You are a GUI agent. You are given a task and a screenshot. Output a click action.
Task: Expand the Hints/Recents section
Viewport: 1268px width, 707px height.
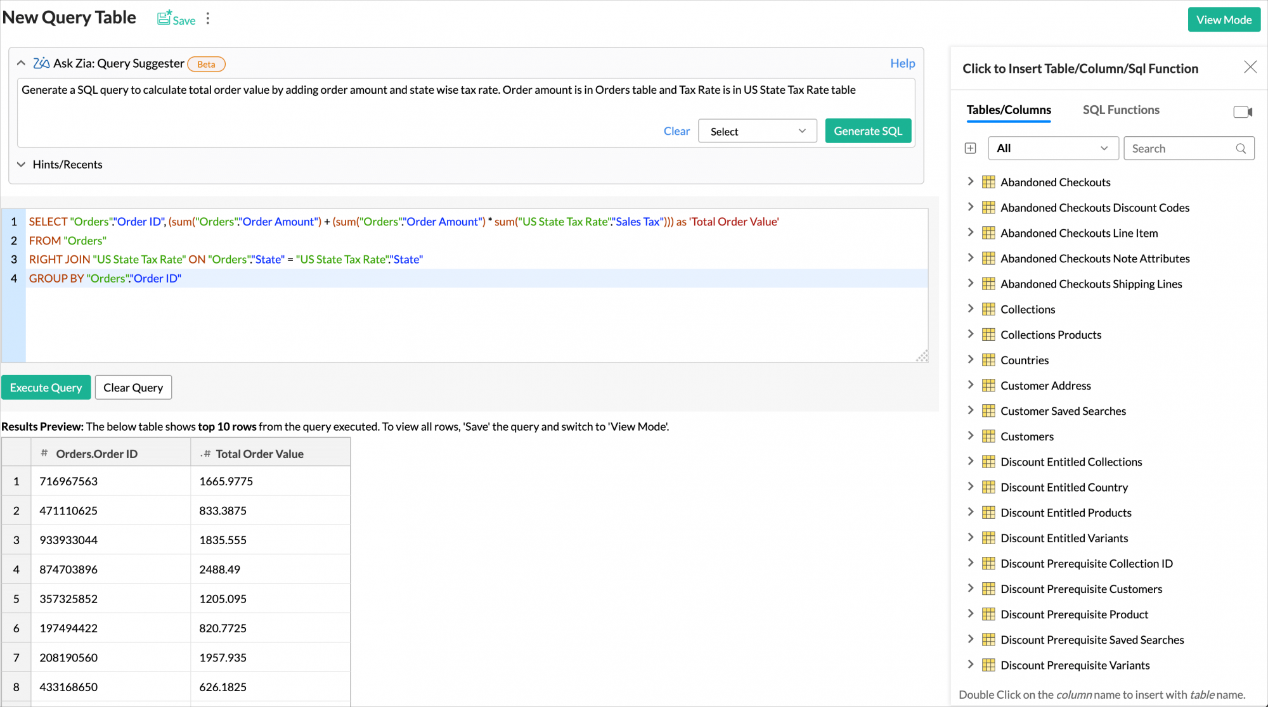tap(21, 165)
